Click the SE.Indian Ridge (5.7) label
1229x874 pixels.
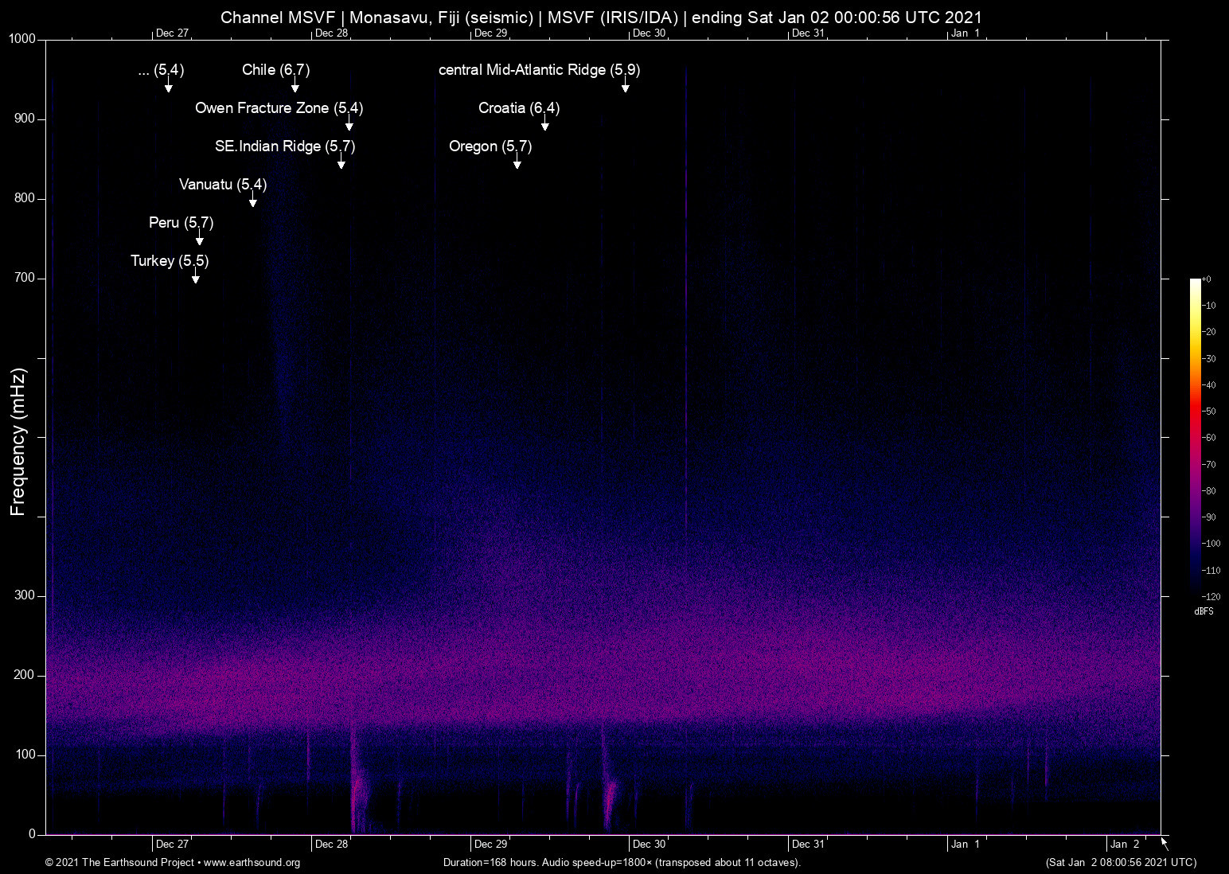pos(284,146)
